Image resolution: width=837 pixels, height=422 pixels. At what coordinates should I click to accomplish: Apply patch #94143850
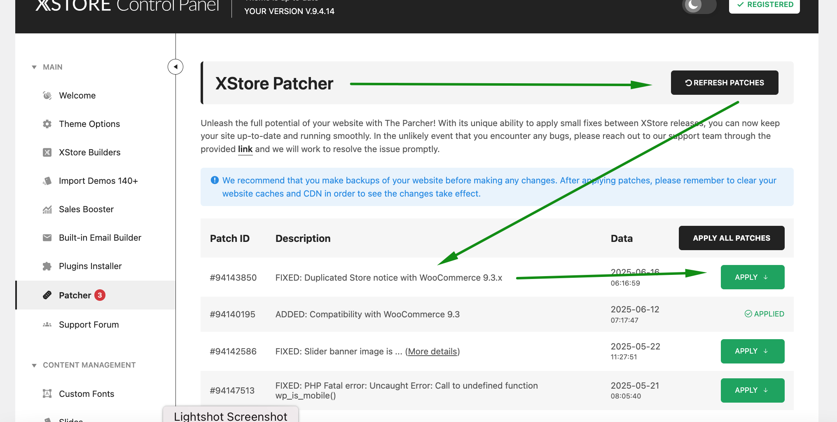coord(753,277)
